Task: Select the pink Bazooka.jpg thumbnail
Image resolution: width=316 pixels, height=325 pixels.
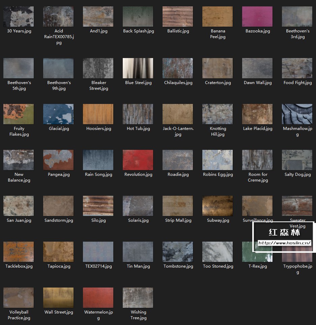Action: click(x=257, y=17)
